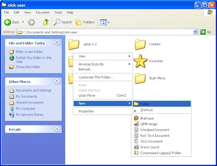Open the Favorites menu
Image resolution: width=217 pixels, height=166 pixels.
pos(42,13)
